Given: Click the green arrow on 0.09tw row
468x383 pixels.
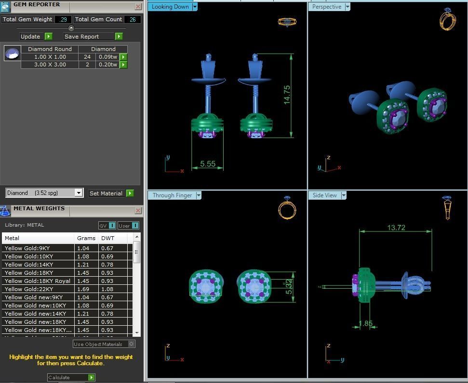Looking at the screenshot, I should [x=123, y=57].
